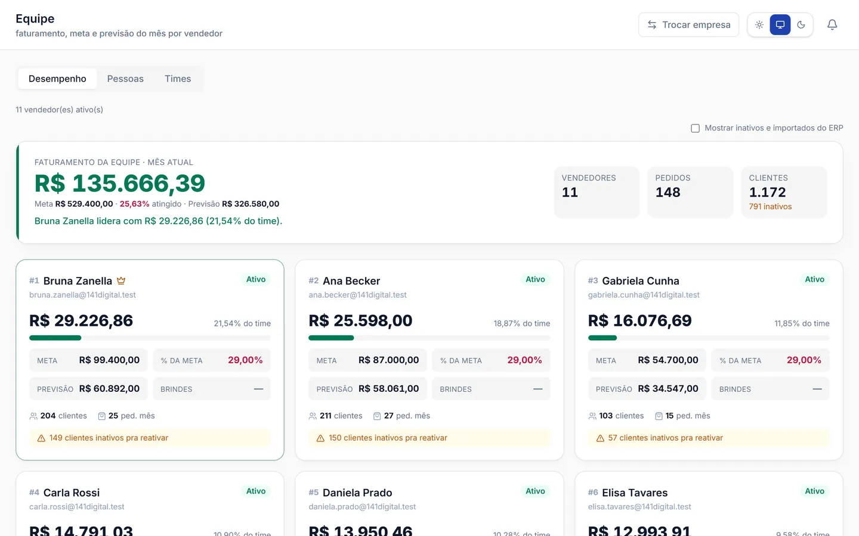Click Ana Becker's Ativo status badge
This screenshot has height=536, width=859.
535,279
